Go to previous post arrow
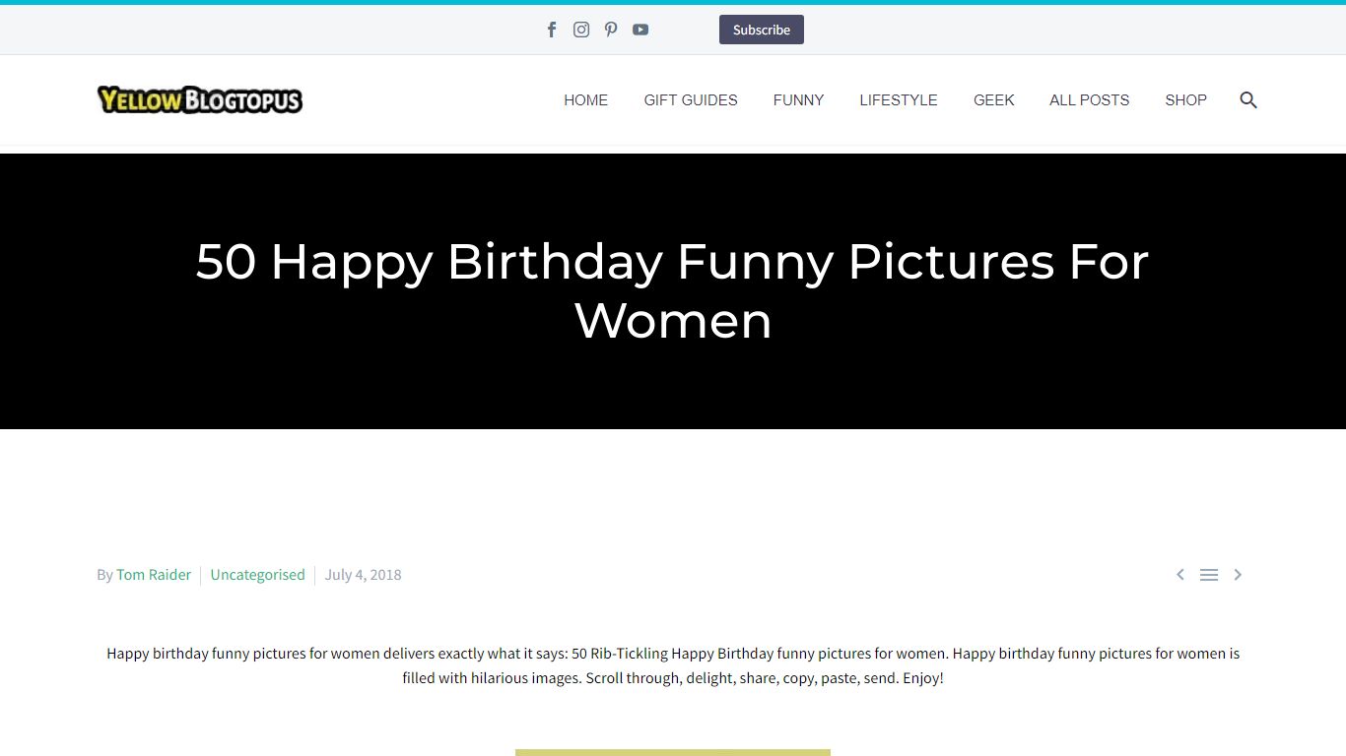Viewport: 1346px width, 756px height. [1179, 575]
